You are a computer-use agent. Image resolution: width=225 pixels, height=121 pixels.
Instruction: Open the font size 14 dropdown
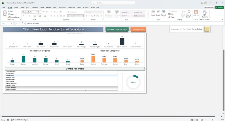click(41, 12)
